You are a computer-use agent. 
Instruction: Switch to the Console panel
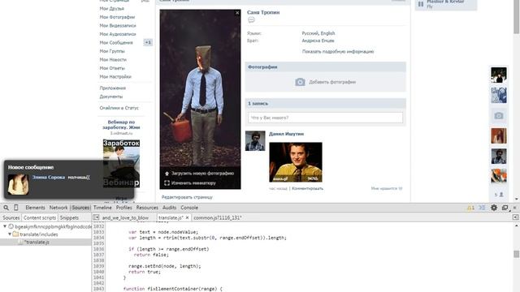click(x=189, y=208)
